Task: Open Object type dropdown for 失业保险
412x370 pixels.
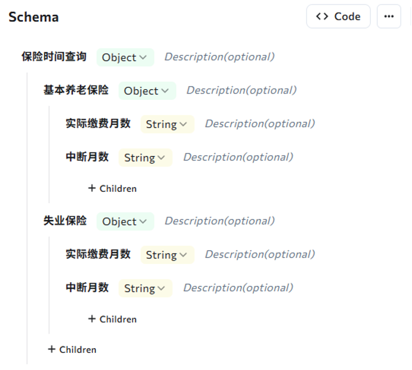Action: point(125,222)
